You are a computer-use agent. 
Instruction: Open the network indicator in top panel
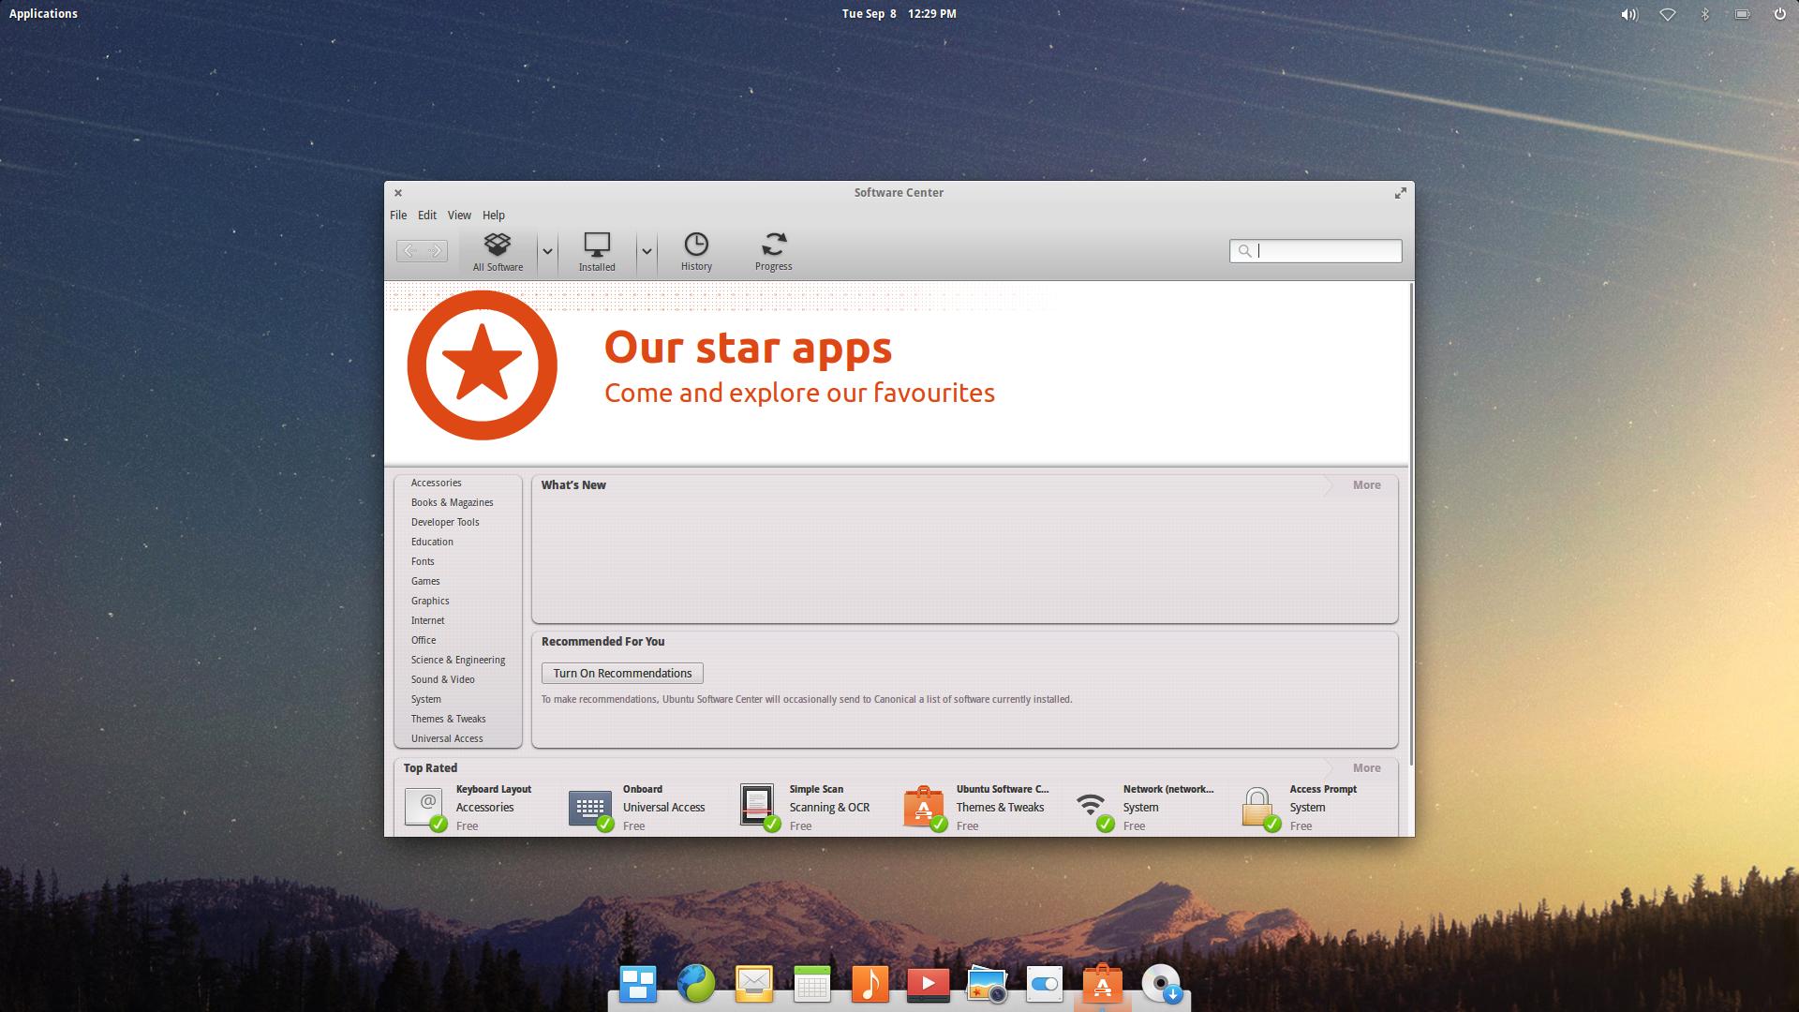click(x=1667, y=14)
